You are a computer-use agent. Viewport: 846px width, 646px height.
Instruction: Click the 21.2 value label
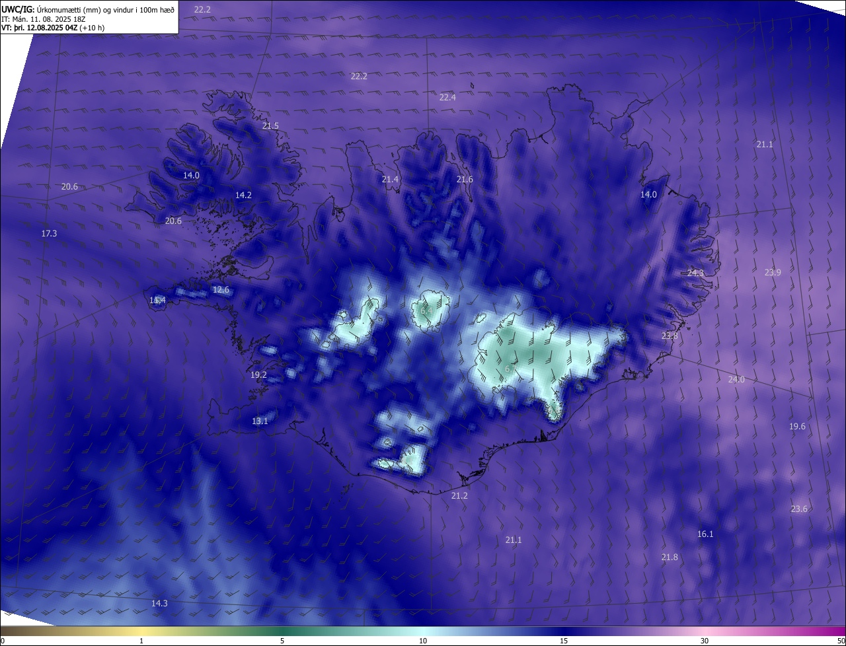459,495
